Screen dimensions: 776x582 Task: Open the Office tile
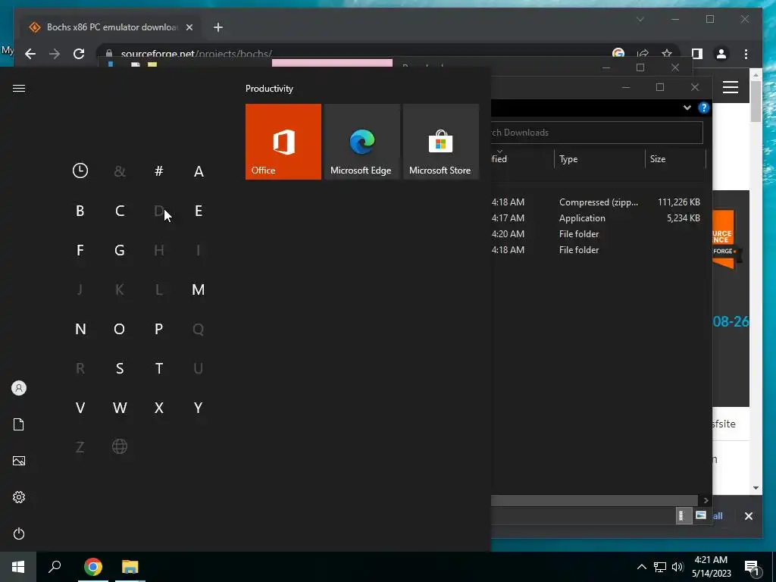283,142
